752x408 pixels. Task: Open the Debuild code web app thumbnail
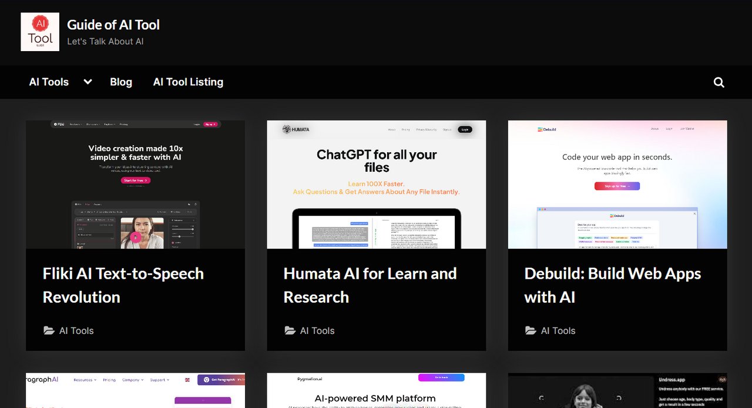point(617,185)
